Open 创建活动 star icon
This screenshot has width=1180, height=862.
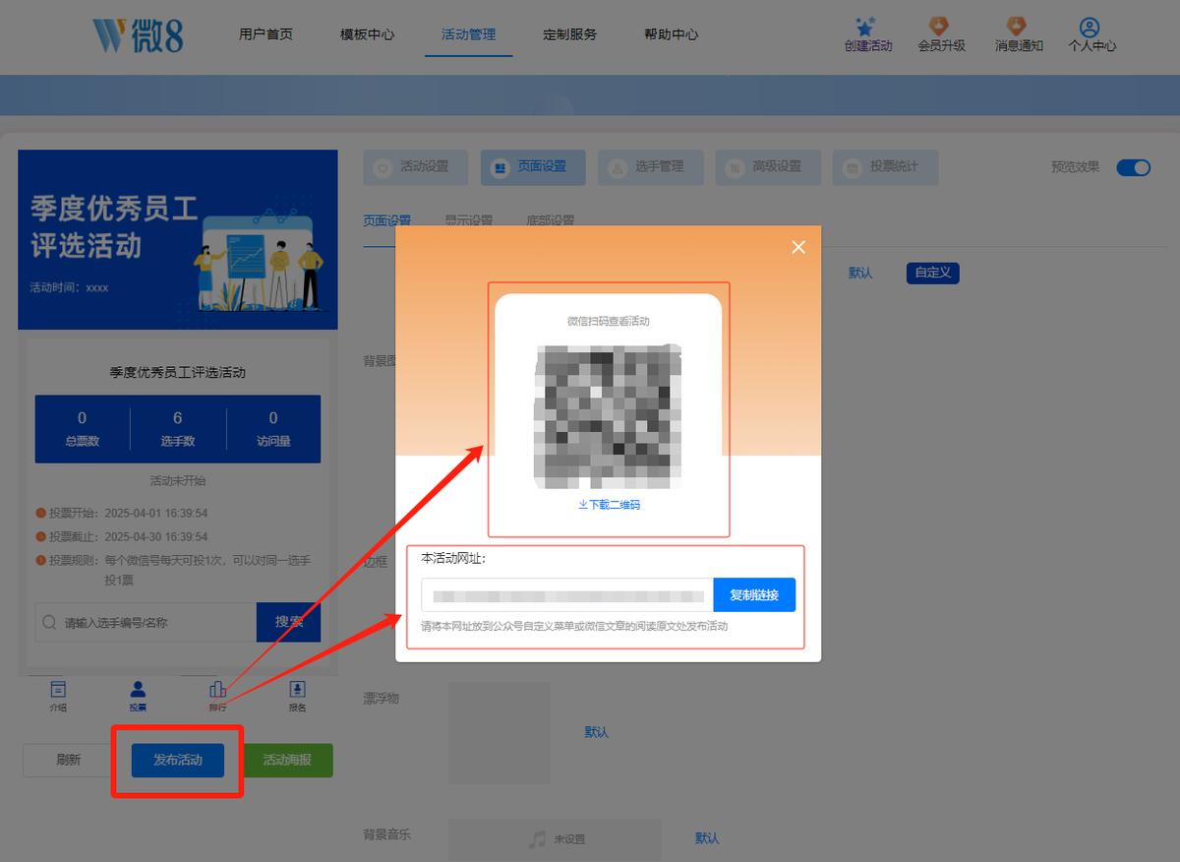[x=865, y=26]
